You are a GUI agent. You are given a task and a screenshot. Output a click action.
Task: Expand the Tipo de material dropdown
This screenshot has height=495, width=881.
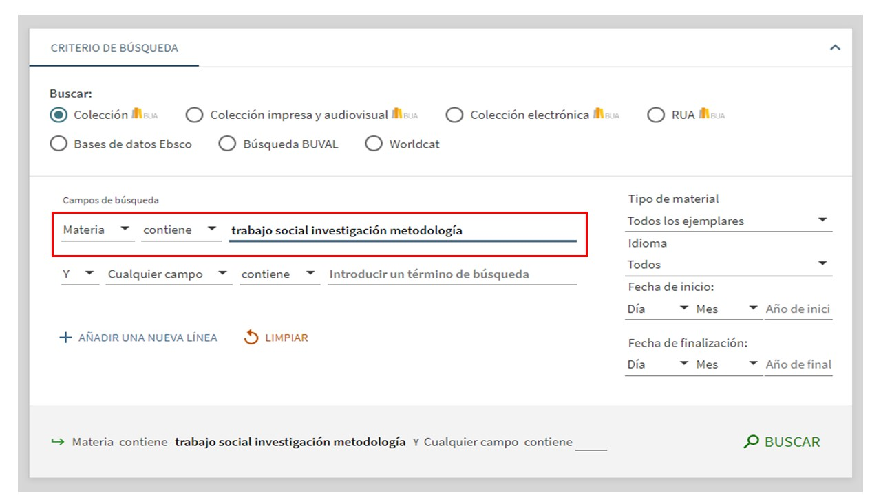(x=728, y=221)
